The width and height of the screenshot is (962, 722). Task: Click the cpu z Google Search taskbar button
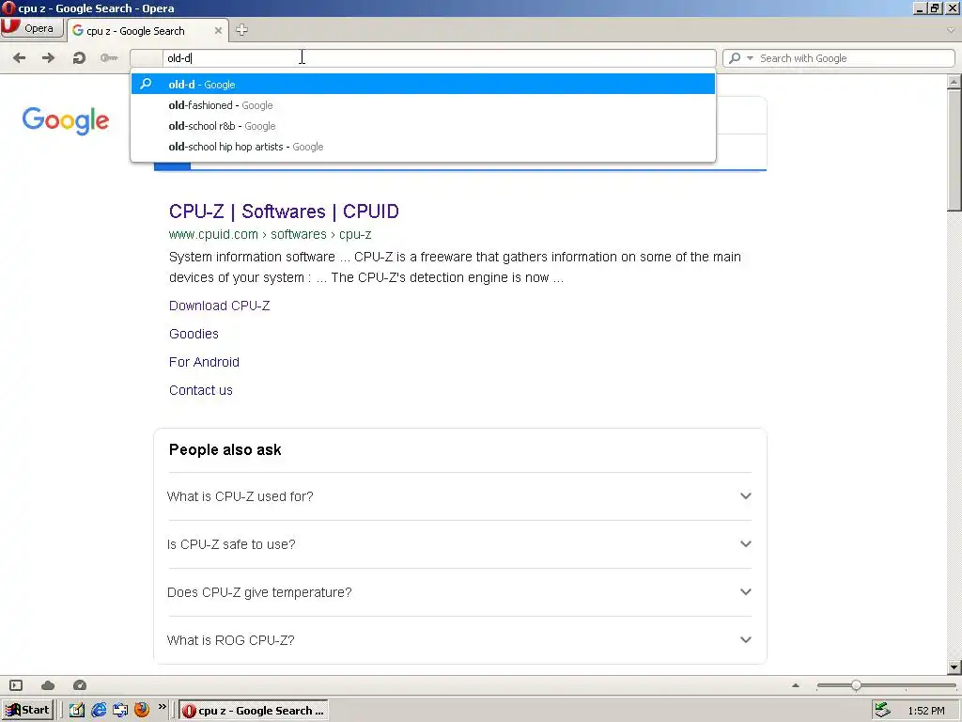pos(254,711)
